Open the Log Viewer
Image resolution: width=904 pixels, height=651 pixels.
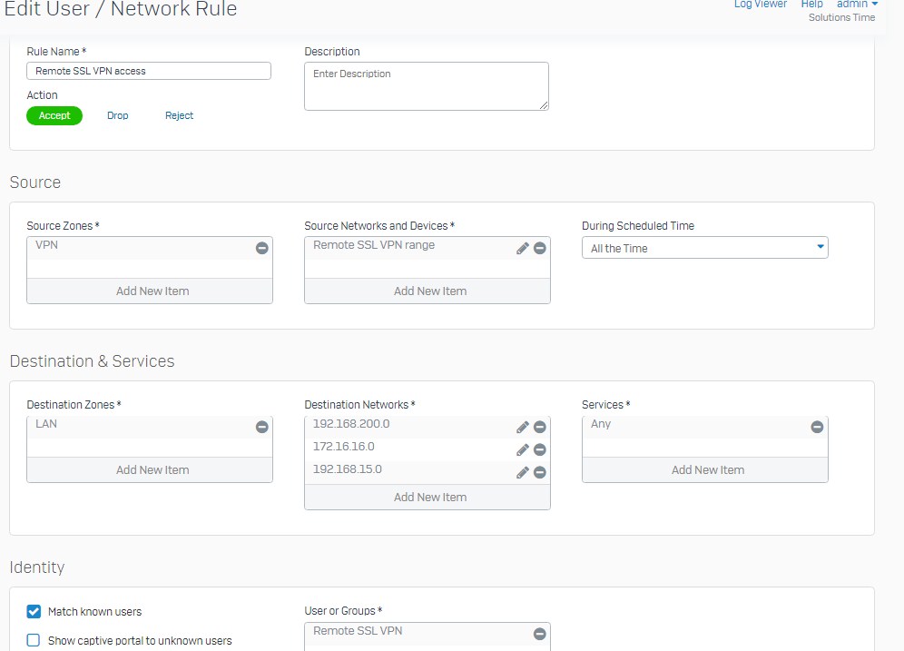pyautogui.click(x=761, y=4)
